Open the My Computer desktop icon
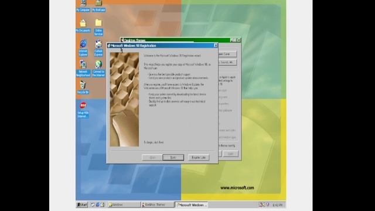The height and width of the screenshot is (211, 375). 83,5
